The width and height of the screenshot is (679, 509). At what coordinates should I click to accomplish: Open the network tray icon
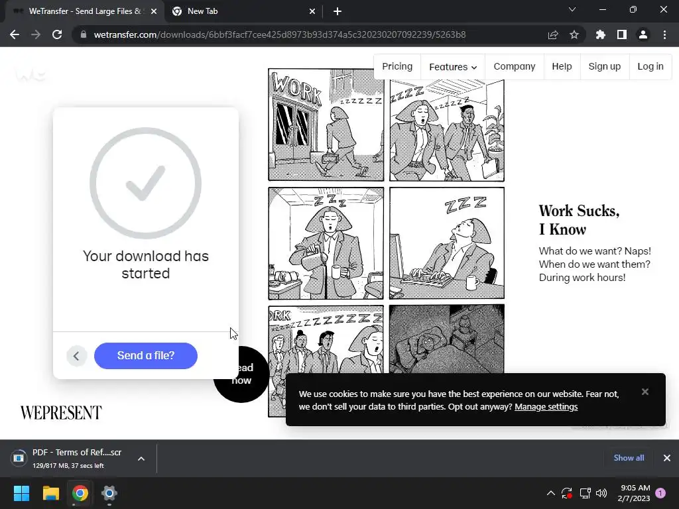tap(585, 493)
